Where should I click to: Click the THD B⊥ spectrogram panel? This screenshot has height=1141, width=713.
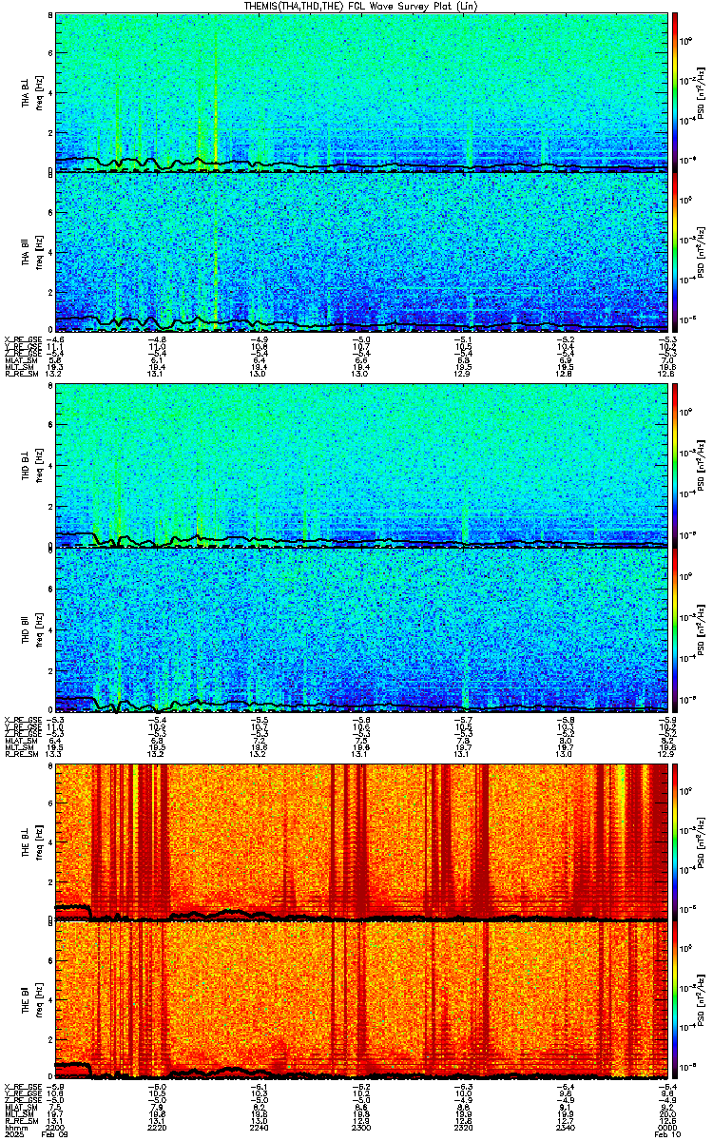361,466
